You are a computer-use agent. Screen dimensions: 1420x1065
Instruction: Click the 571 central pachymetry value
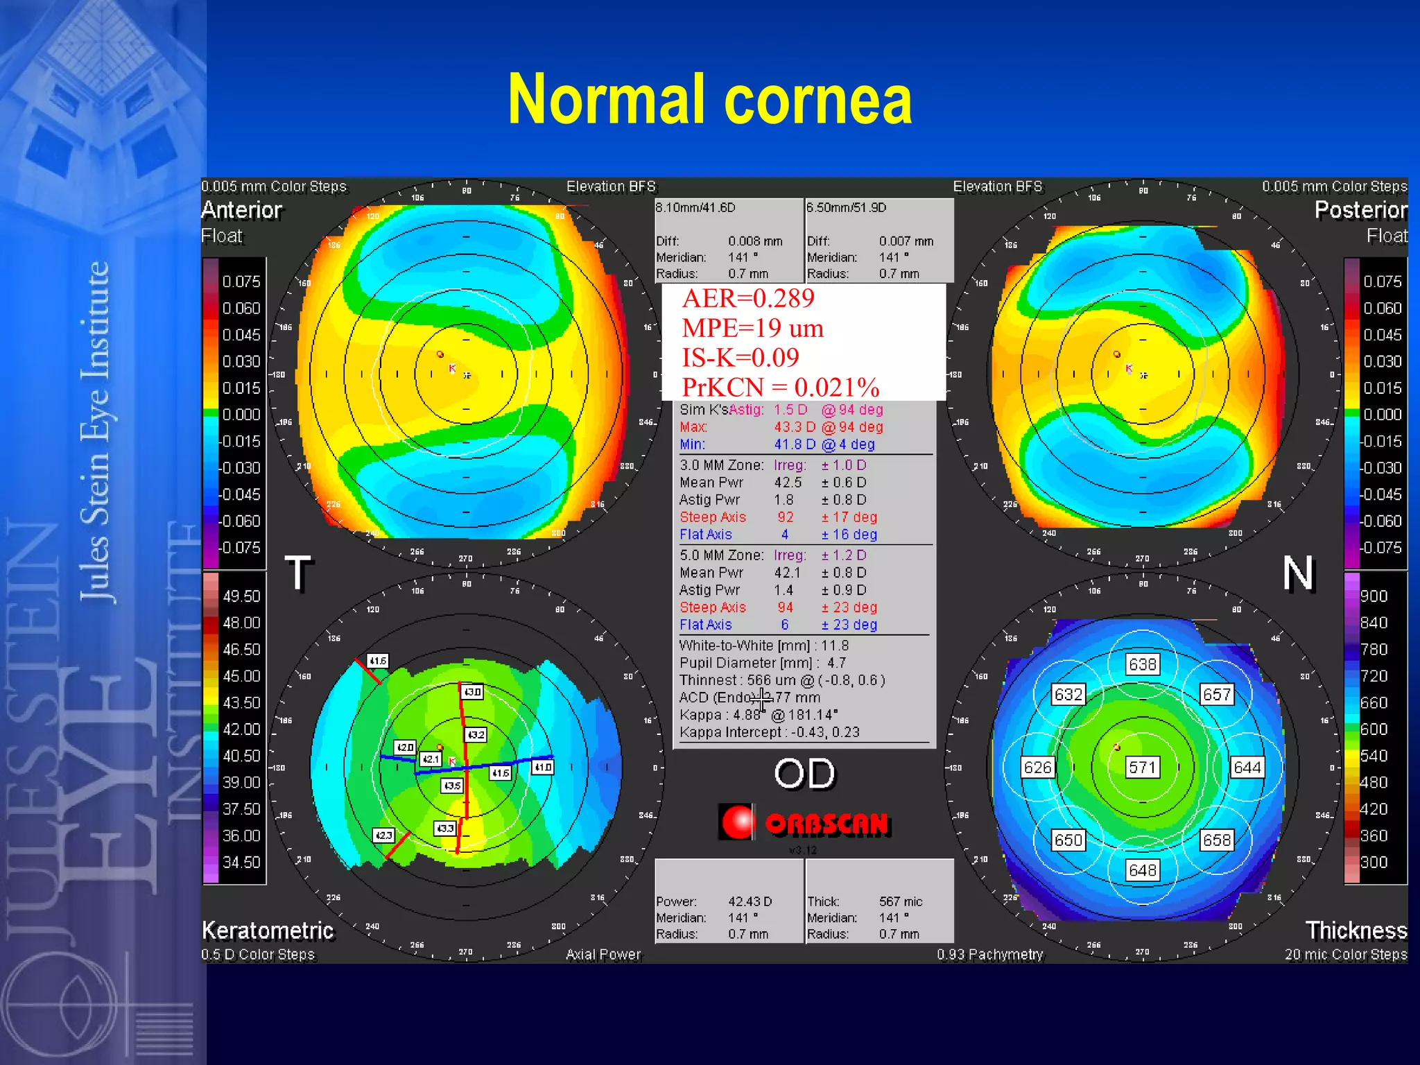[x=1142, y=768]
